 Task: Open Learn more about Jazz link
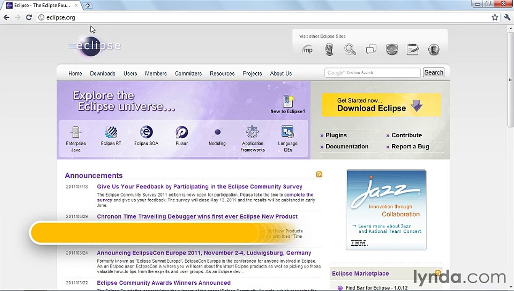click(387, 229)
